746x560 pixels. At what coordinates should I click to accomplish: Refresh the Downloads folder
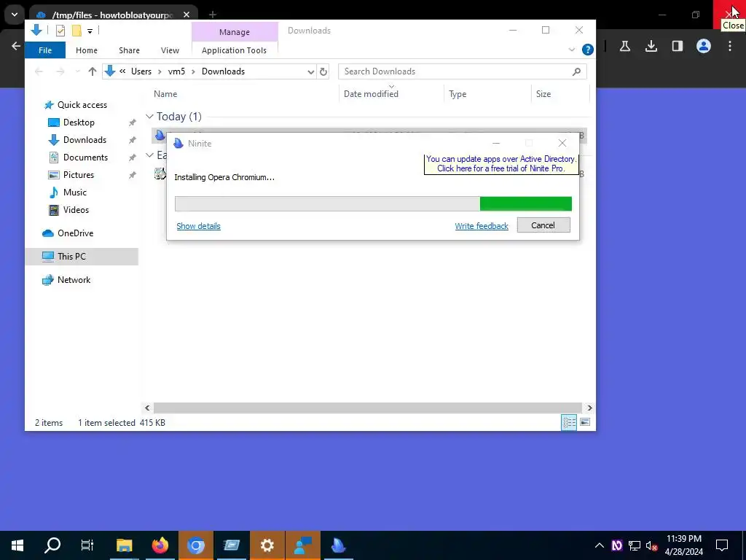(x=323, y=72)
